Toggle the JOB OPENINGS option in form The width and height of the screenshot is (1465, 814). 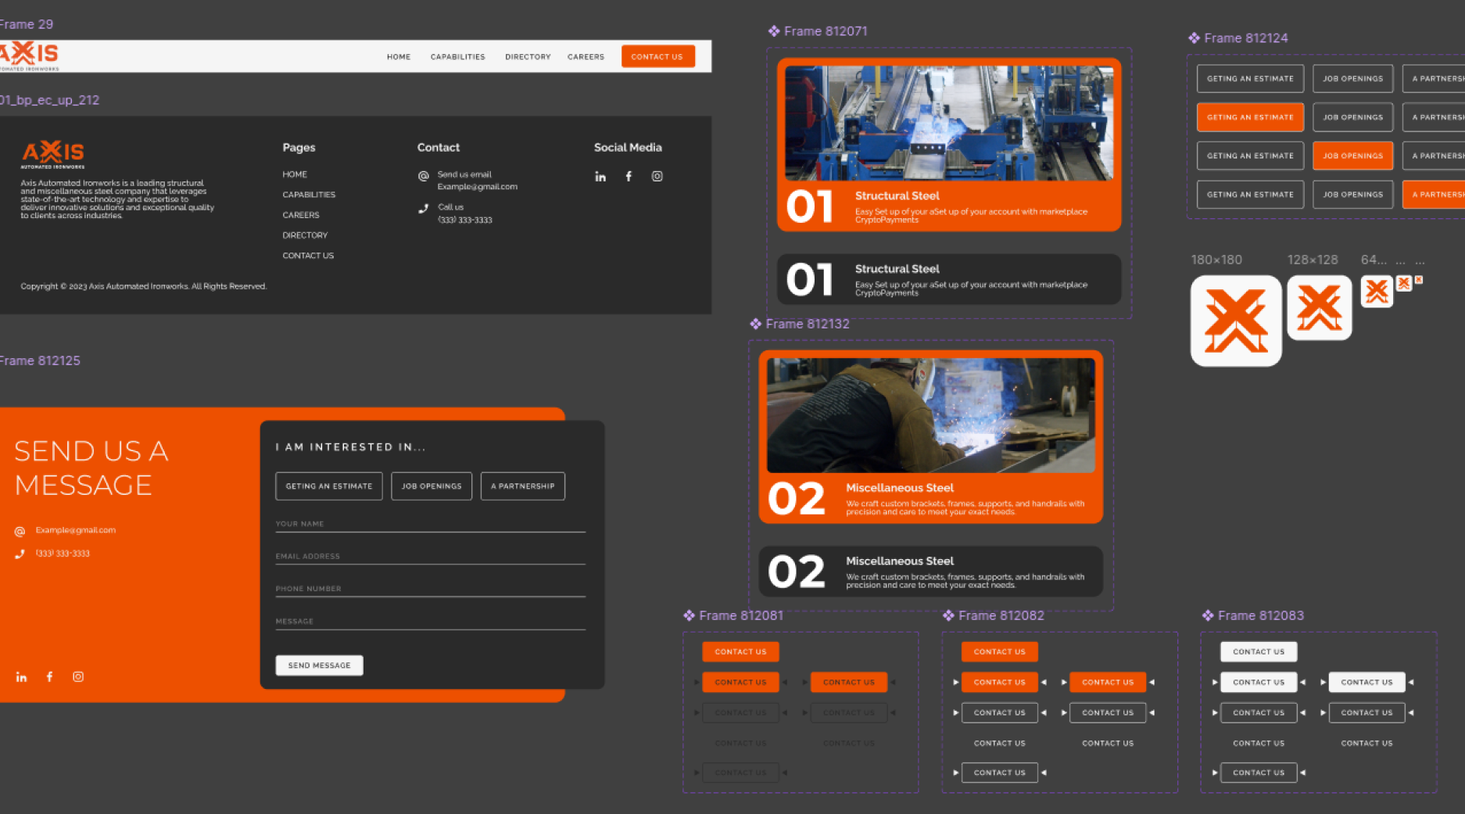pyautogui.click(x=432, y=486)
